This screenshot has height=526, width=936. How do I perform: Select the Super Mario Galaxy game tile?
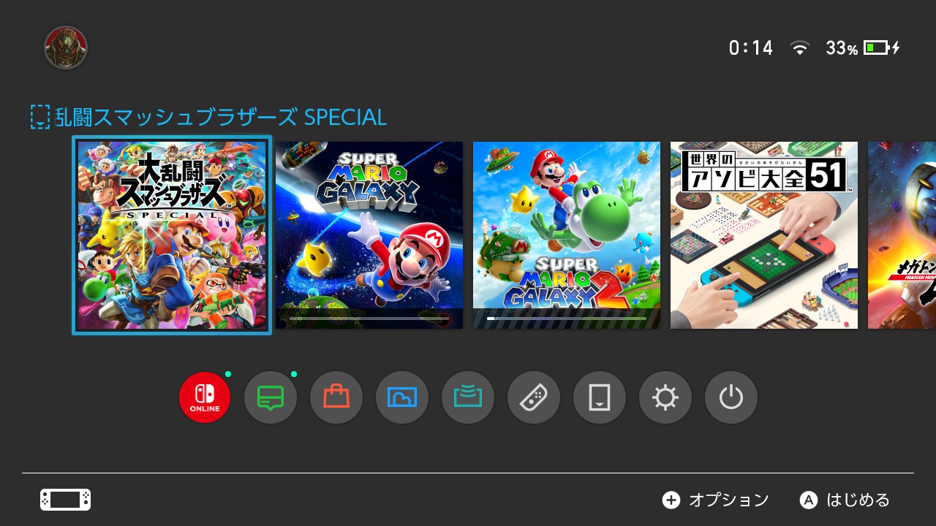coord(369,235)
